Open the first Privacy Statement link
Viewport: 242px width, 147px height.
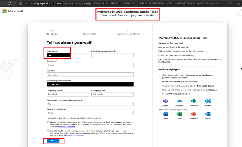coord(67,127)
